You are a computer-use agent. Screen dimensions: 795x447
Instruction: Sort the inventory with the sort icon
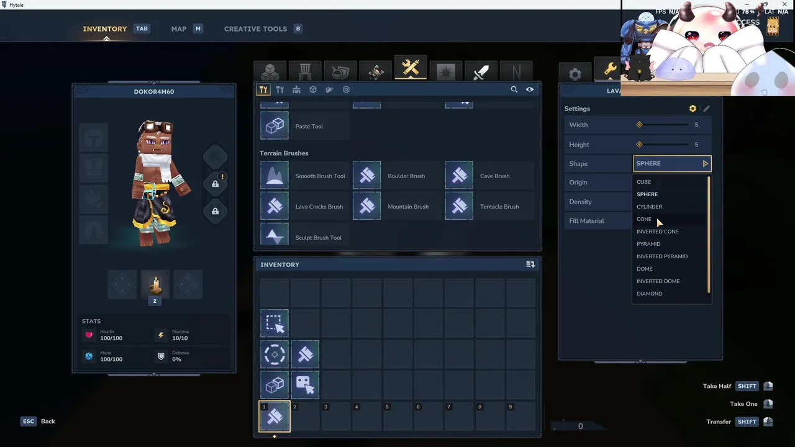(530, 264)
